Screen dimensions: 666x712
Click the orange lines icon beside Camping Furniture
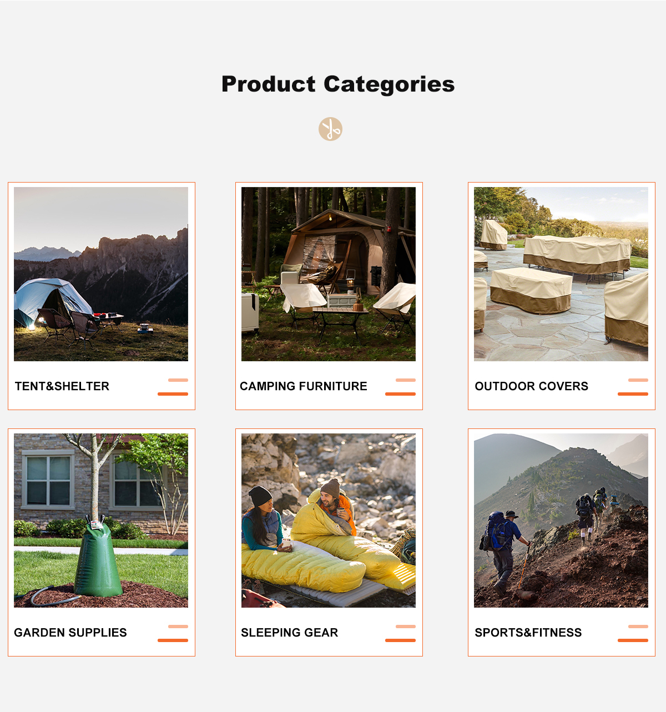pyautogui.click(x=401, y=387)
